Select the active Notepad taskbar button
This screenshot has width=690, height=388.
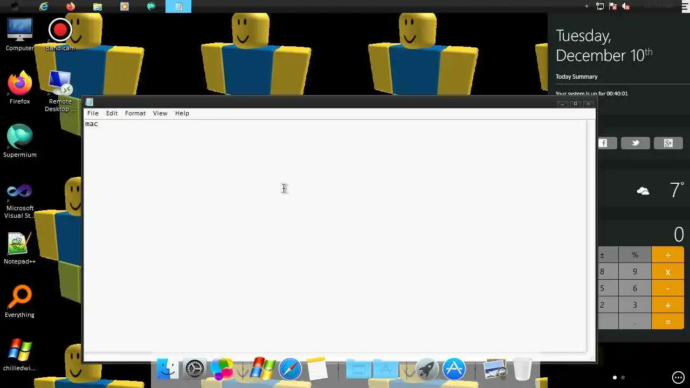(178, 6)
